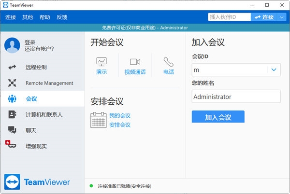Select the 会议 sidebar tab
290x194 pixels.
[x=43, y=99]
